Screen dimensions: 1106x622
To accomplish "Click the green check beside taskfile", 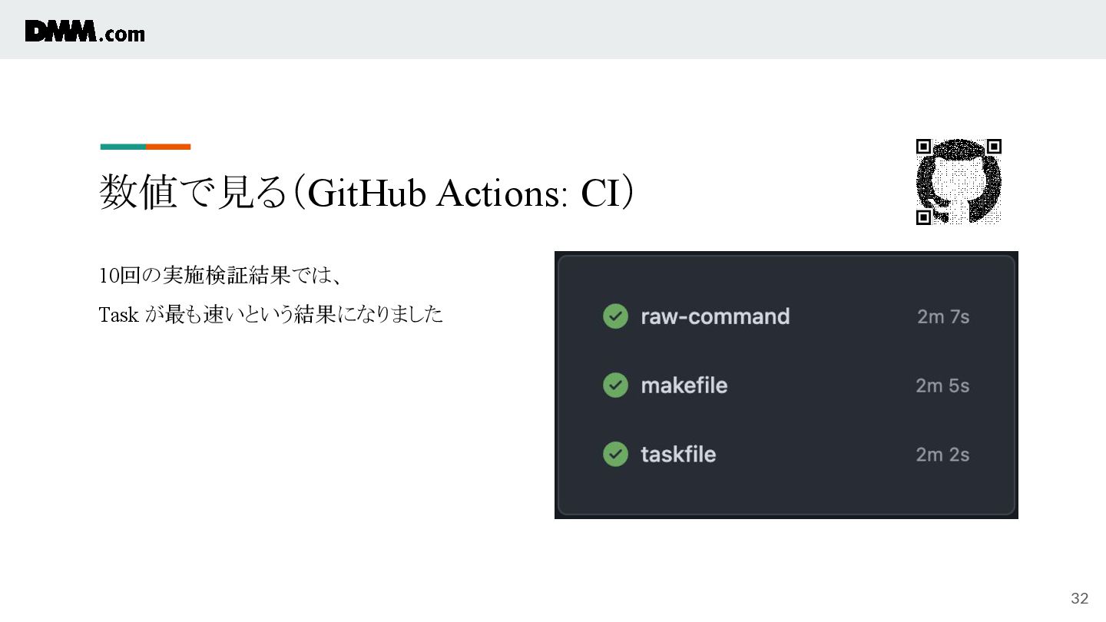I will coord(615,455).
